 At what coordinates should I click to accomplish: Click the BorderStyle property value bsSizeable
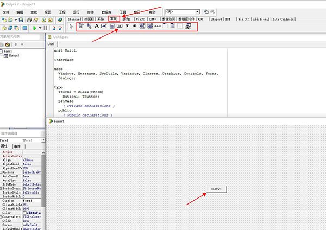click(x=32, y=193)
